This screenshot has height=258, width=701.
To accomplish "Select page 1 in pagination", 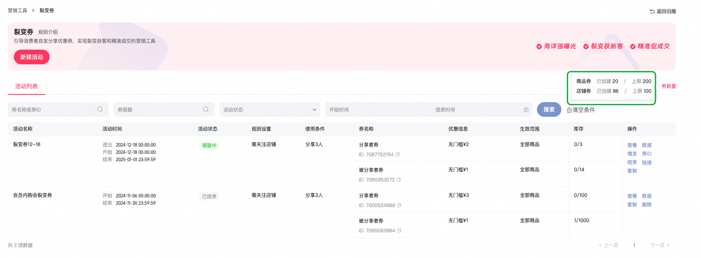I will point(634,245).
